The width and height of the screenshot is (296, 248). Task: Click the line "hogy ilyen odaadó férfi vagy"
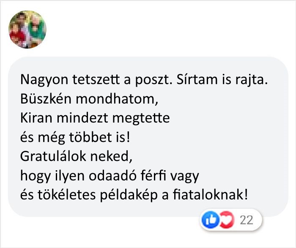point(109,175)
